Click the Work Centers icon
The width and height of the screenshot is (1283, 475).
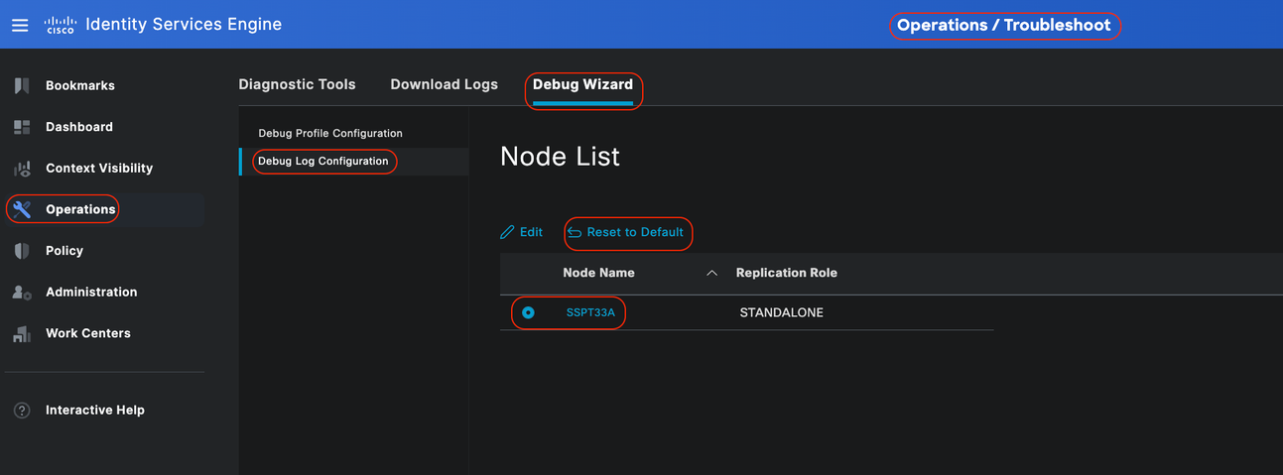[x=22, y=334]
